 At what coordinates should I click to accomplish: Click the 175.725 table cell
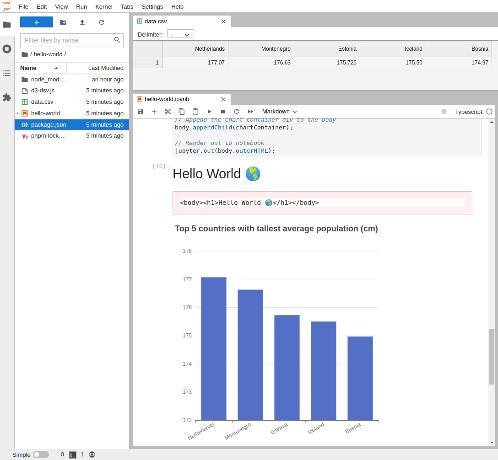327,63
